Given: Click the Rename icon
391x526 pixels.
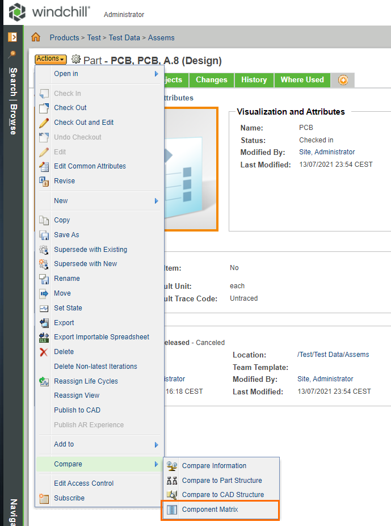Looking at the screenshot, I should click(44, 279).
